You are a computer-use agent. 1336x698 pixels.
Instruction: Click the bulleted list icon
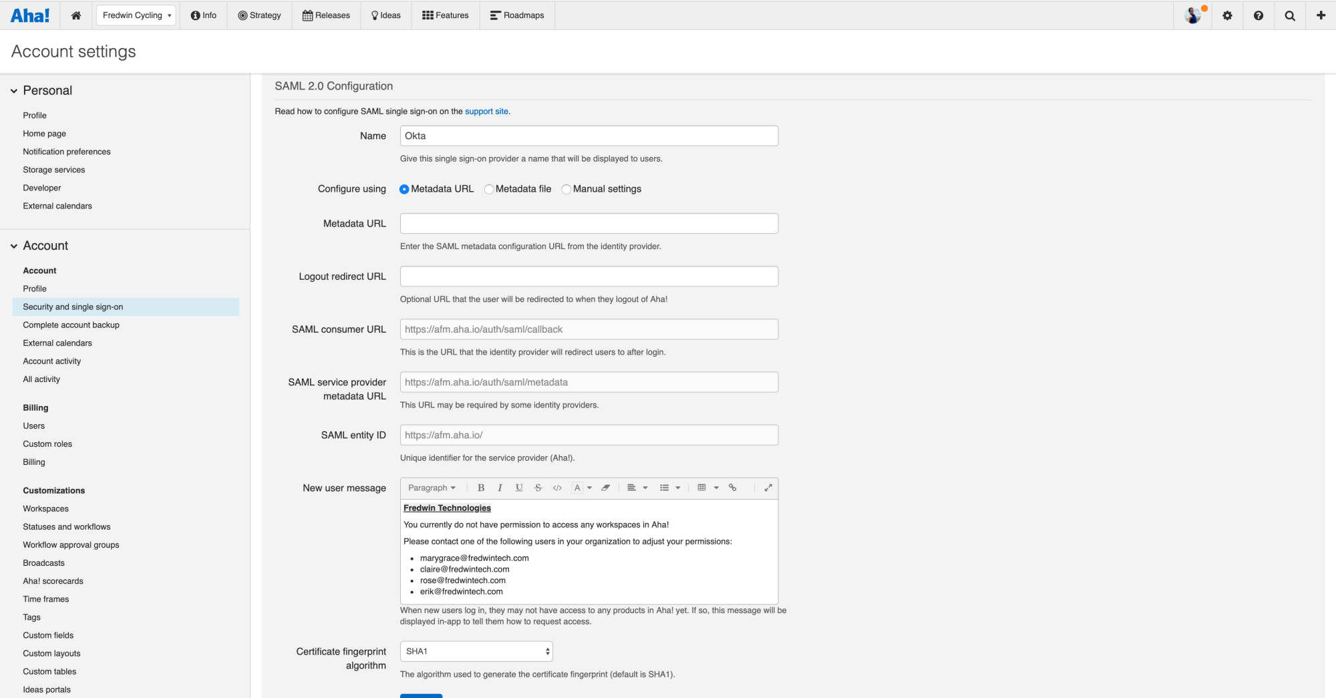(x=664, y=488)
